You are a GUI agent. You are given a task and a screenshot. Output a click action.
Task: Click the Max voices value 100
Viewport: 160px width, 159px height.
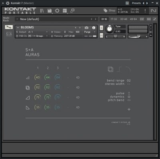pyautogui.click(x=78, y=32)
